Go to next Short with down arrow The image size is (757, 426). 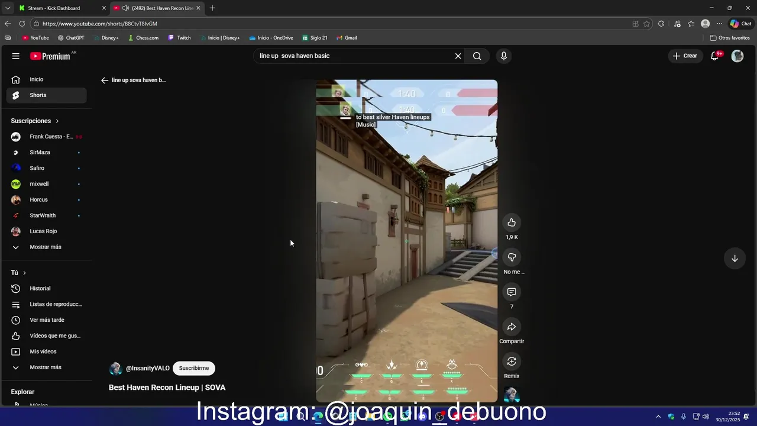pos(735,259)
